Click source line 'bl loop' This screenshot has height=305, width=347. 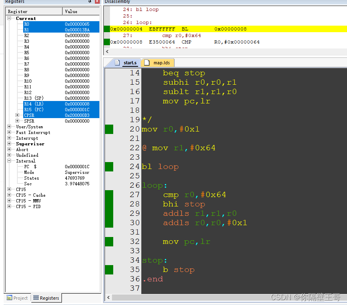160,167
